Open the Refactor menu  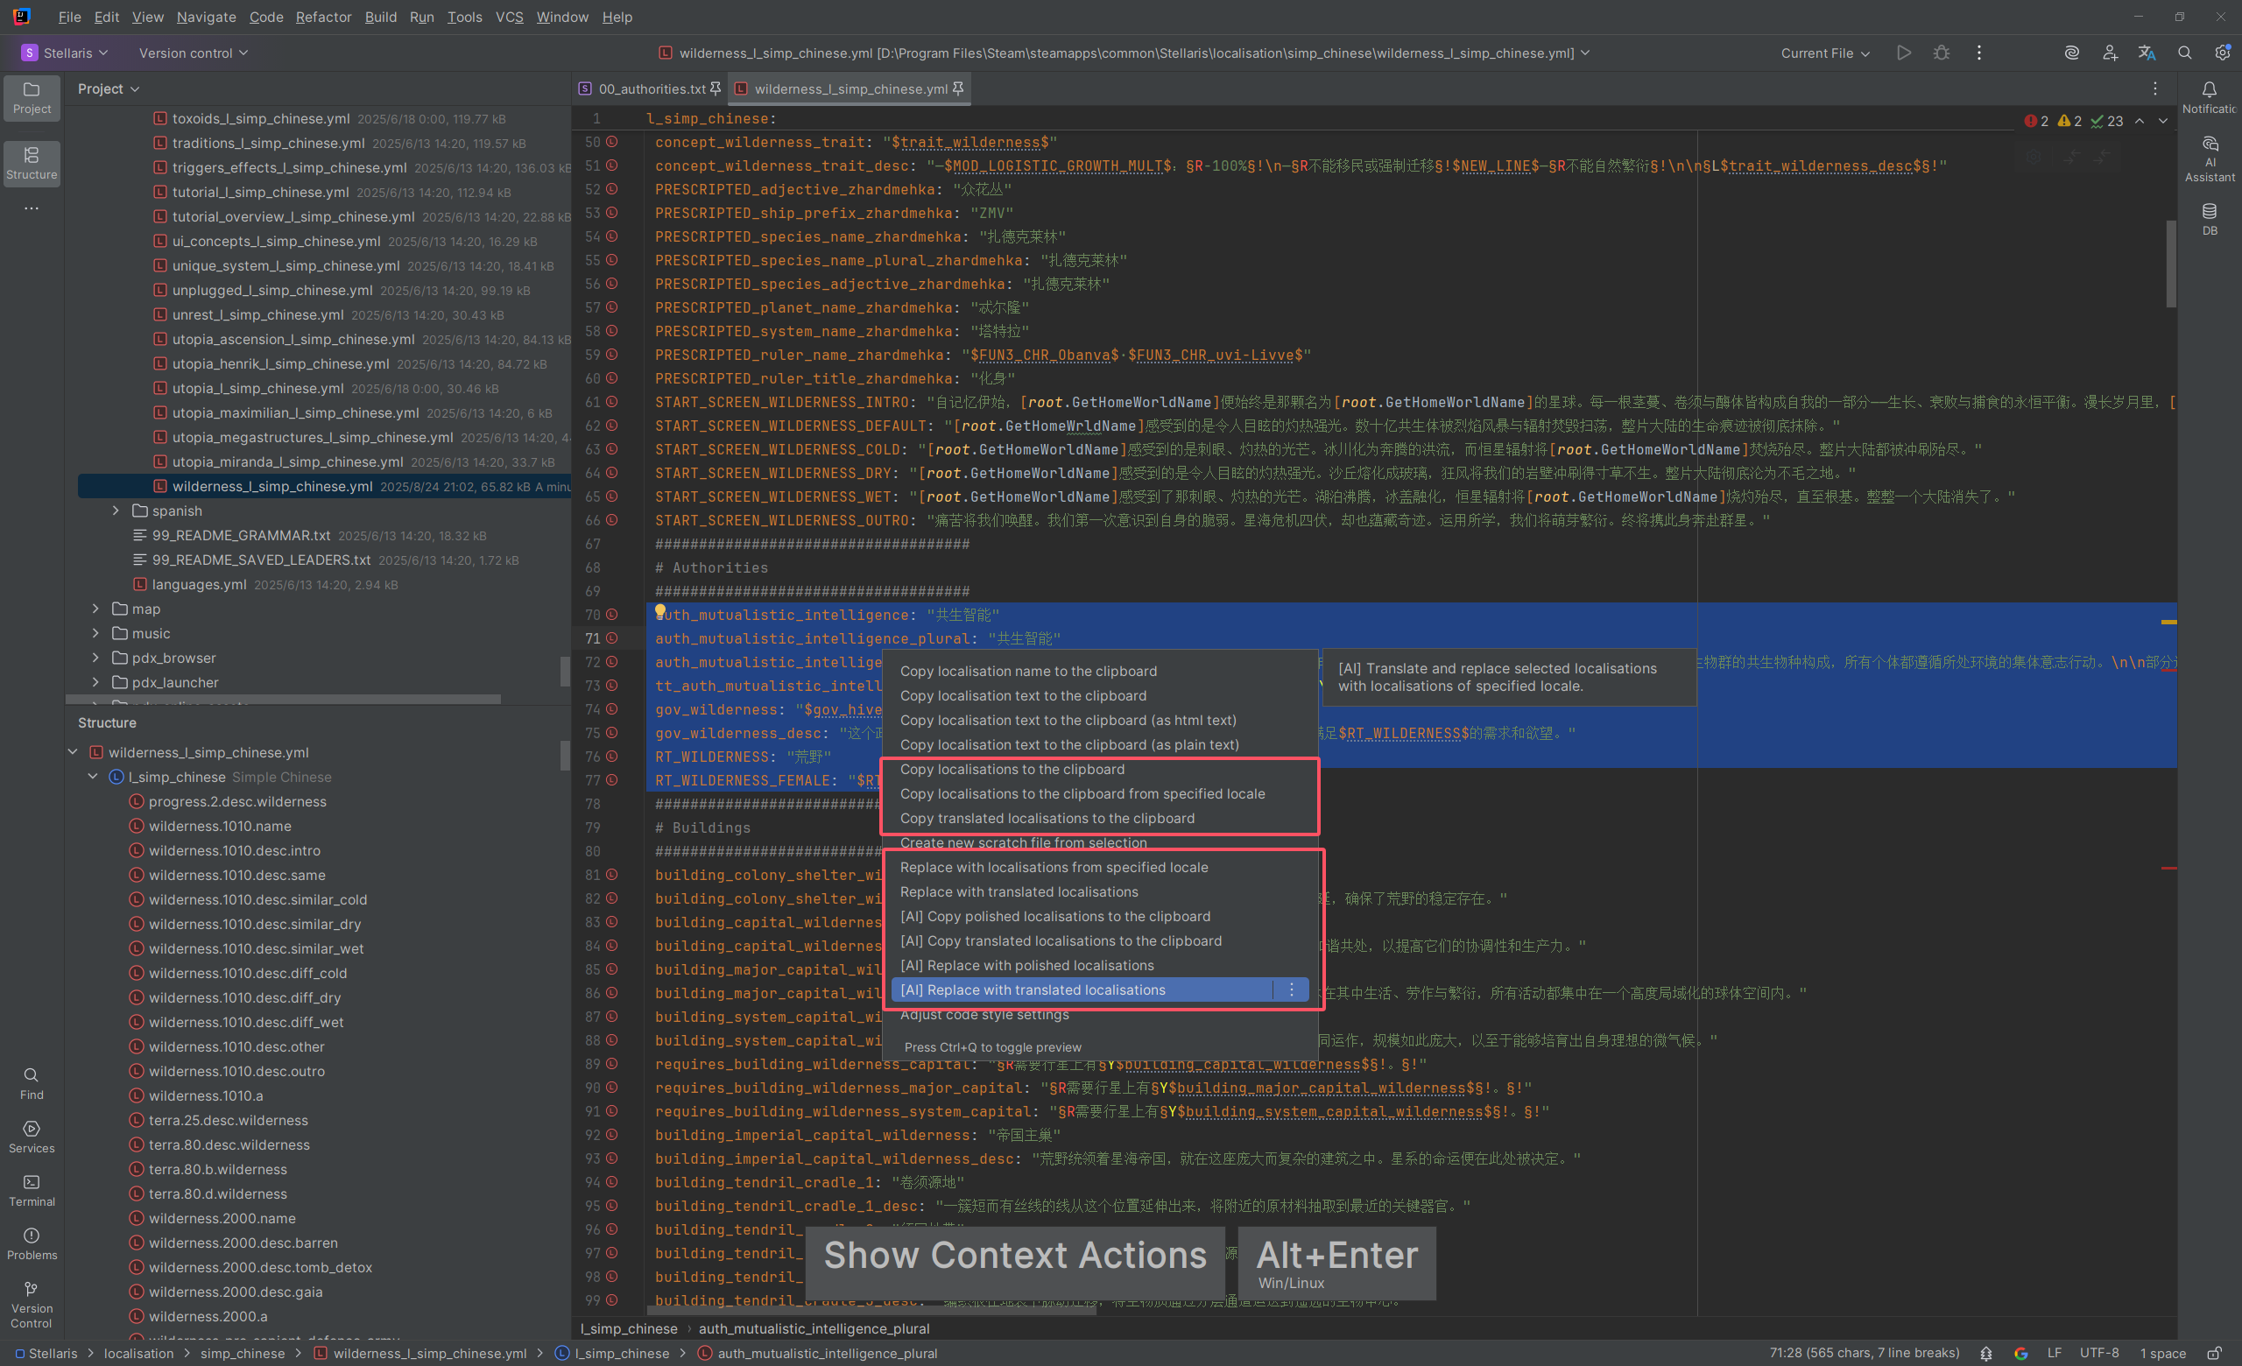[323, 17]
